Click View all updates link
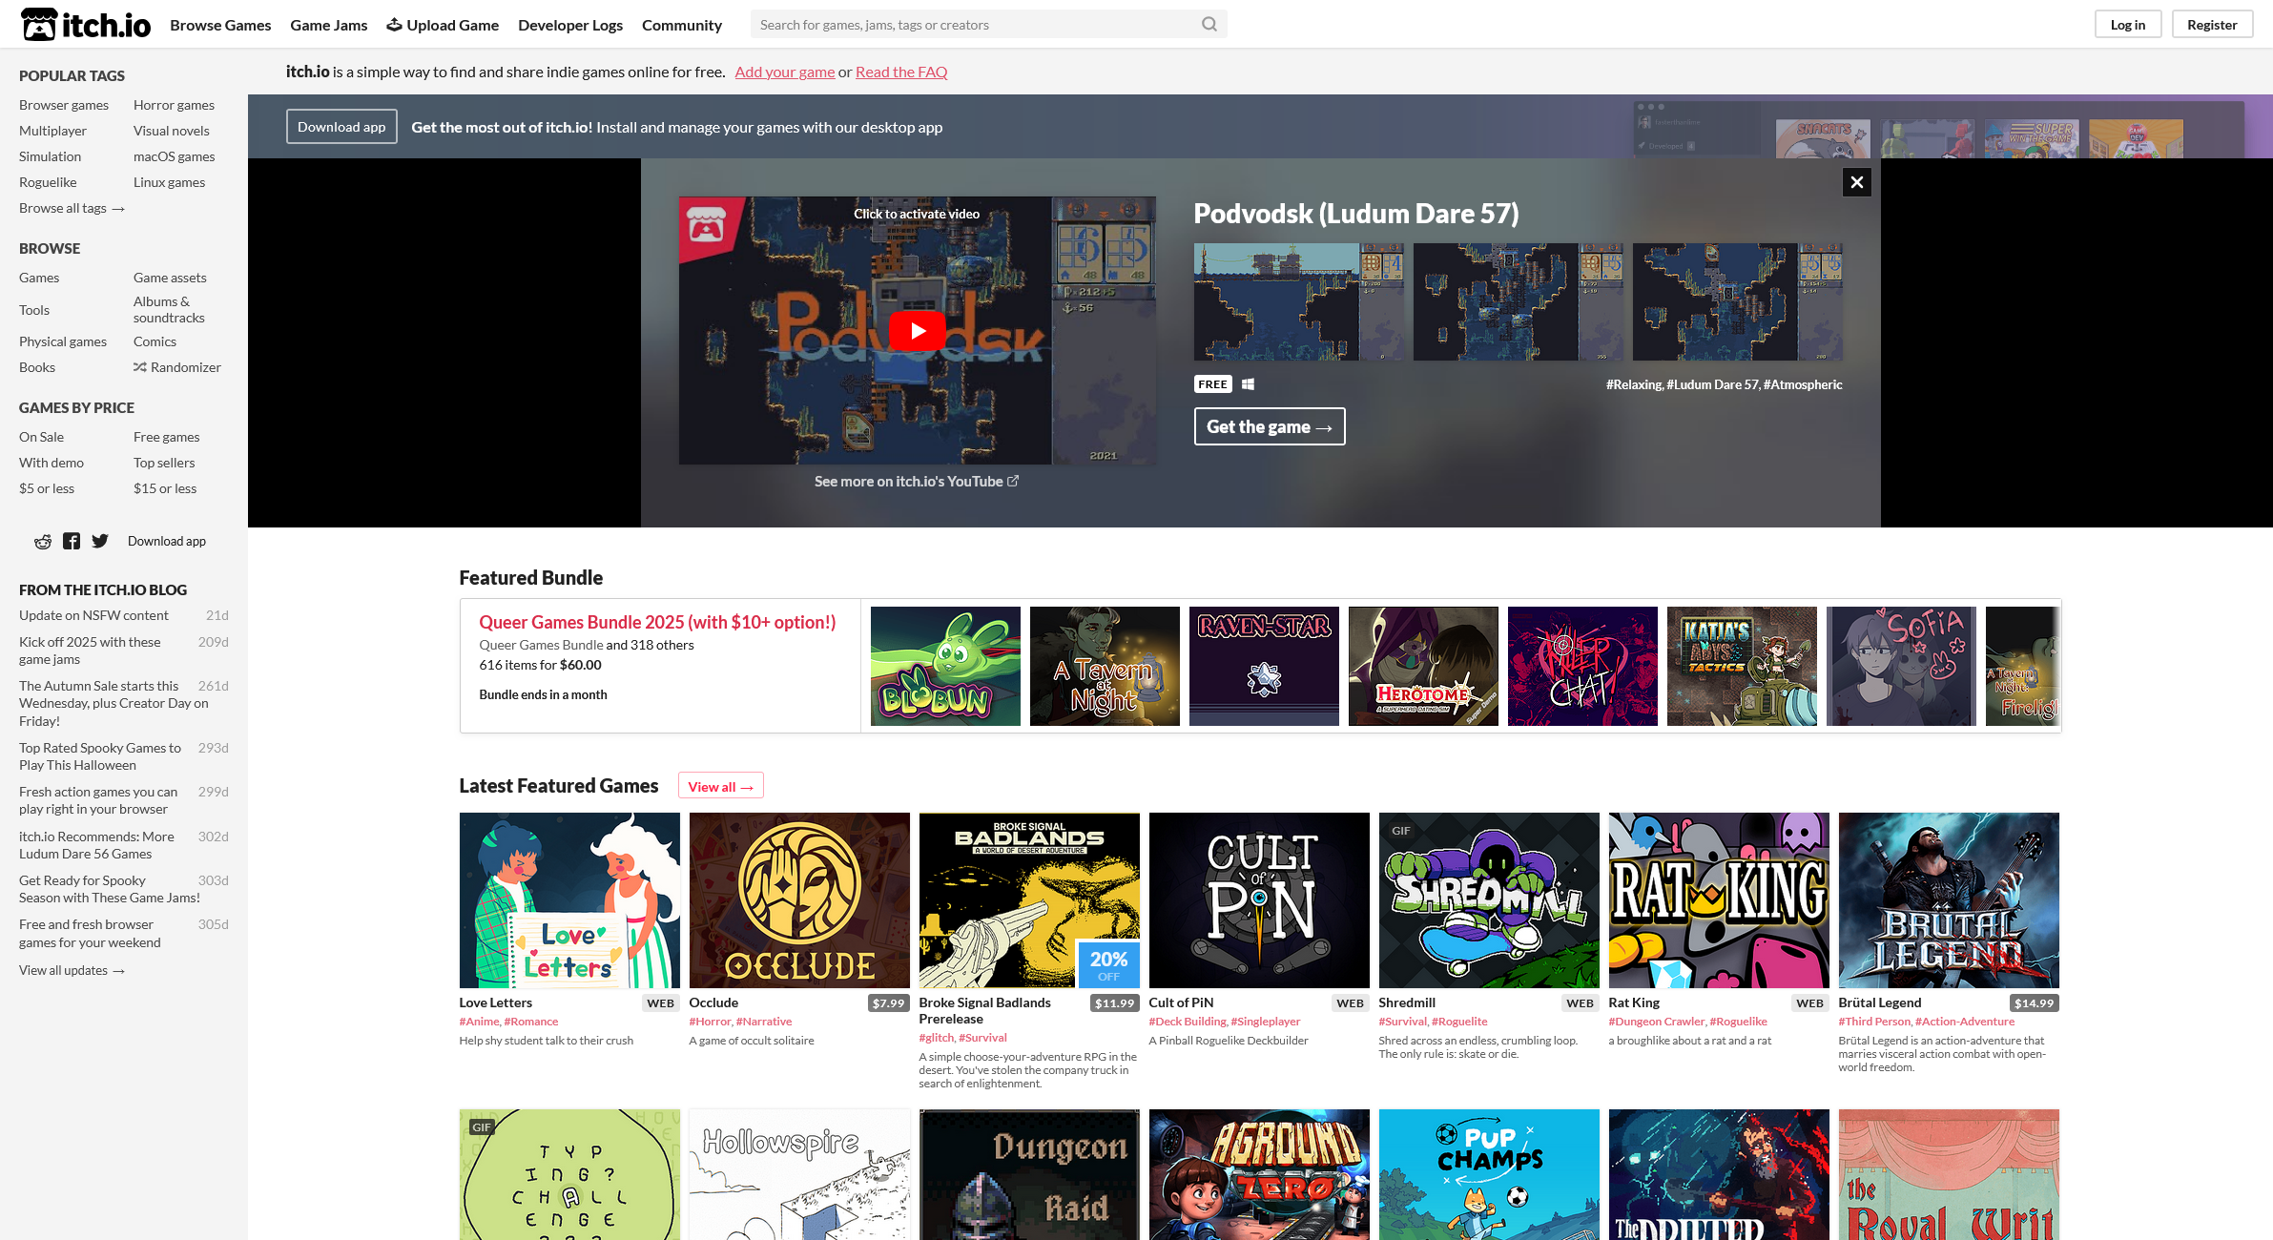Screen dimensions: 2273x1240 [72, 970]
